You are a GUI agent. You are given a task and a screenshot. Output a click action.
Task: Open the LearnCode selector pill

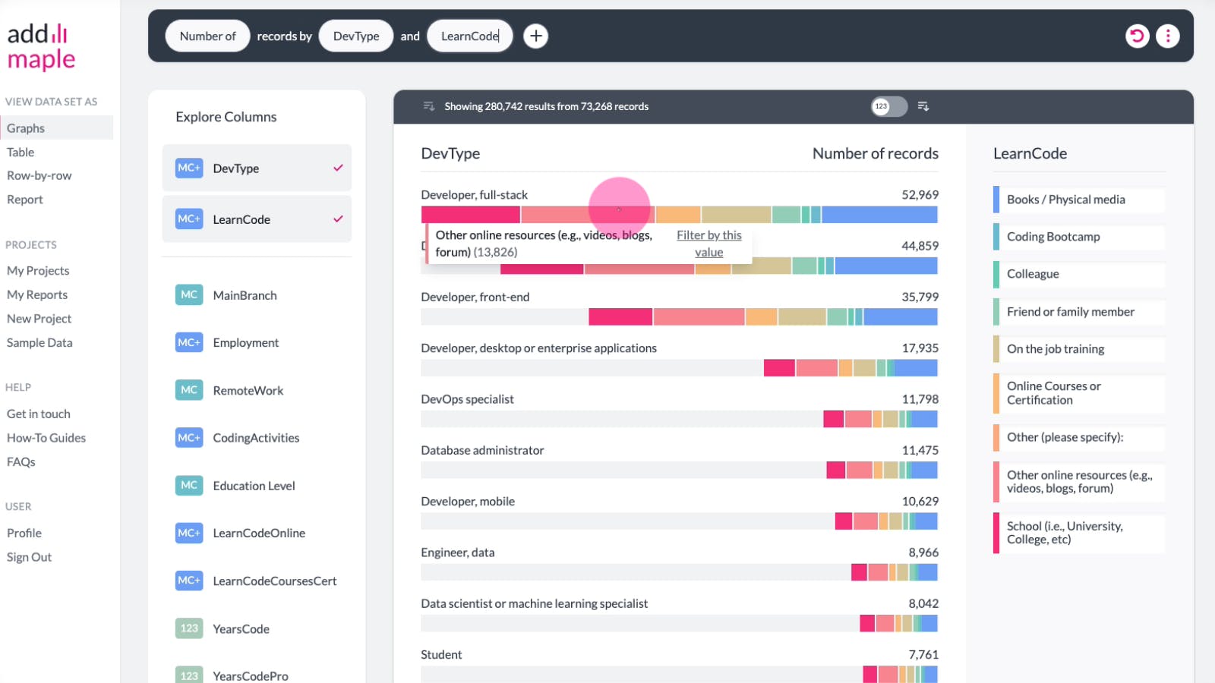coord(469,36)
